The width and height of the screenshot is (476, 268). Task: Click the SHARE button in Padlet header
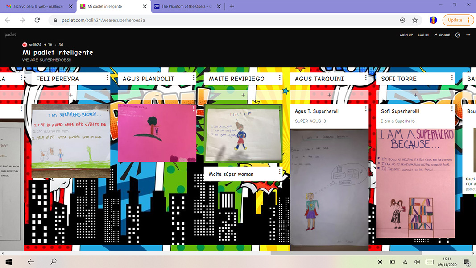coord(442,35)
